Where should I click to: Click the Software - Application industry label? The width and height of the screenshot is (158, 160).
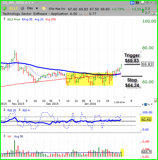click(x=51, y=14)
